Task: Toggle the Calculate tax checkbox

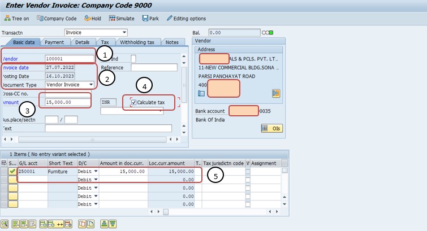Action: click(133, 102)
